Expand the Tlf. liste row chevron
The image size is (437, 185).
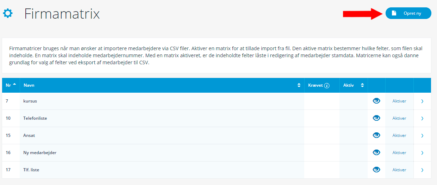(422, 170)
